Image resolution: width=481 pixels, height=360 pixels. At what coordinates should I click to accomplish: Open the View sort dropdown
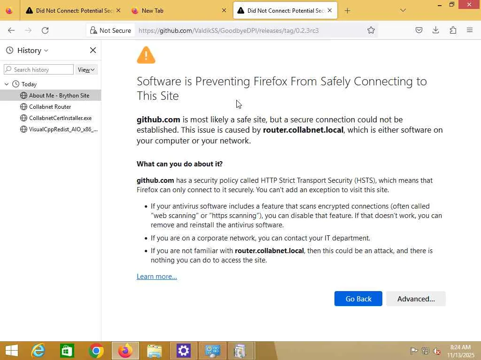click(86, 70)
